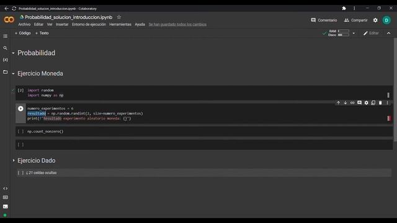
Task: Click the Colab logo icon
Action: [9, 20]
